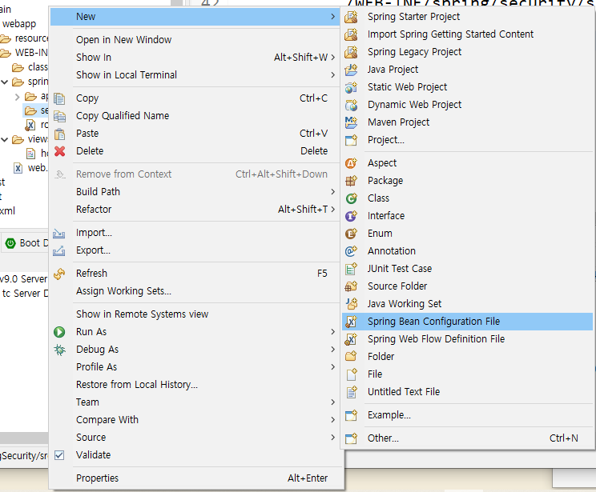
Task: Click the green Run As icon
Action: click(x=59, y=332)
